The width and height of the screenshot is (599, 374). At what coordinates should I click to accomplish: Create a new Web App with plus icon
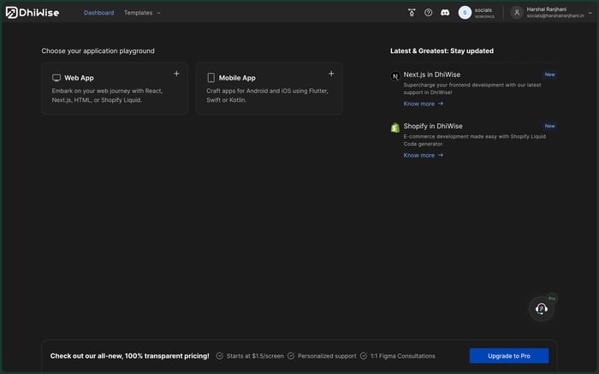176,74
